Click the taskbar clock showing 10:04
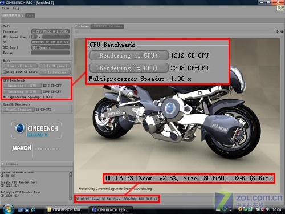This screenshot has width=285, height=214. [x=276, y=209]
